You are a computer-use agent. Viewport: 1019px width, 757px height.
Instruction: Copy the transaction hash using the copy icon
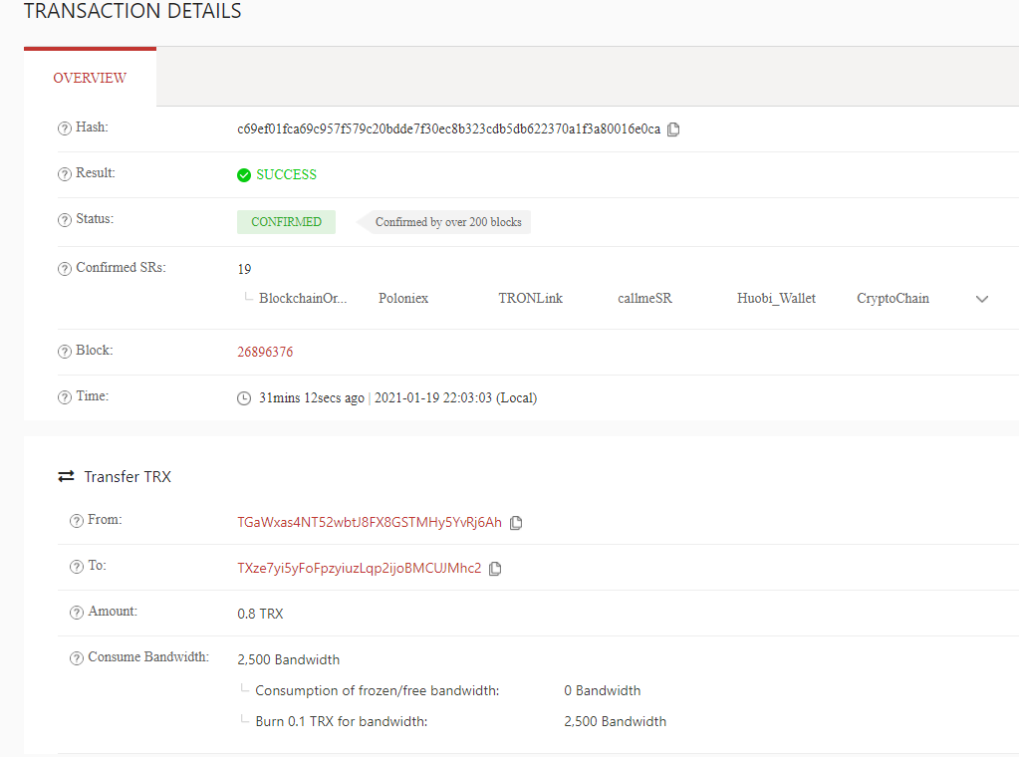click(673, 129)
